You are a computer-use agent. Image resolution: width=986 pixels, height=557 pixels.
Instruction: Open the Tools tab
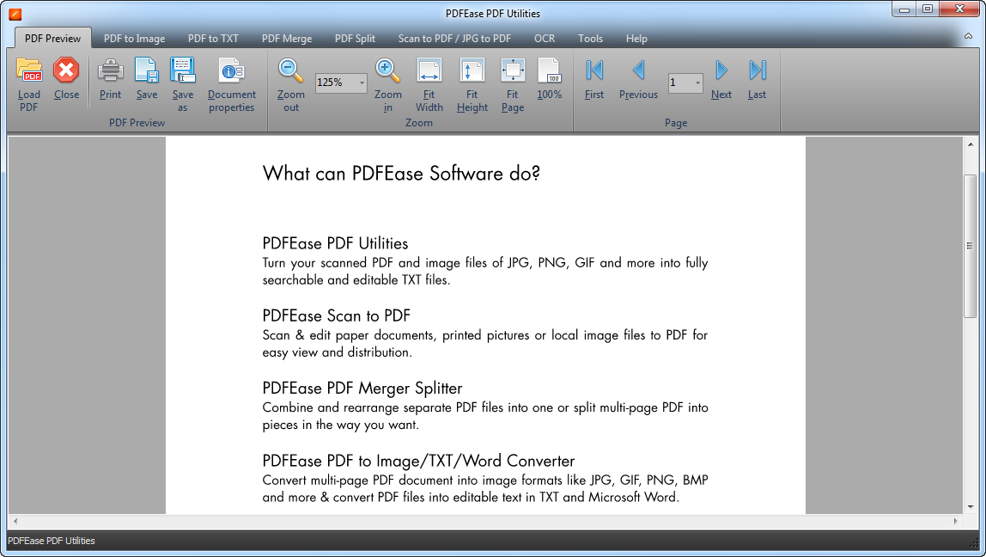pos(590,39)
